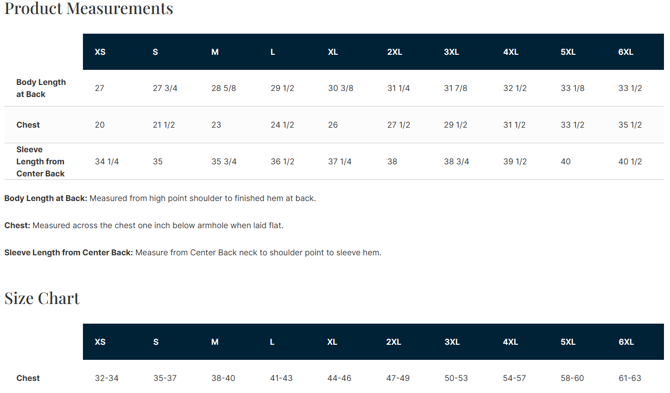Image resolution: width=670 pixels, height=393 pixels.
Task: Select the 44-46 chest range for XL
Action: [x=339, y=378]
